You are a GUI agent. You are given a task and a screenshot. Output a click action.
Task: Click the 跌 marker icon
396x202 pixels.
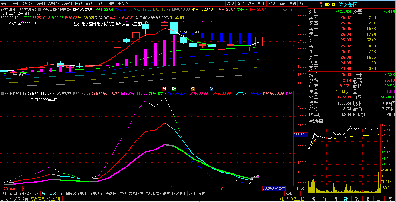(174, 88)
